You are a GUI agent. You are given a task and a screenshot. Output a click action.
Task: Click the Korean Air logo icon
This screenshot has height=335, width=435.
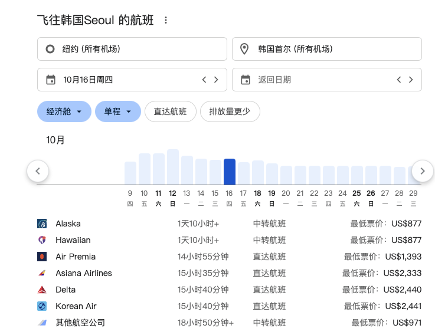click(x=42, y=306)
